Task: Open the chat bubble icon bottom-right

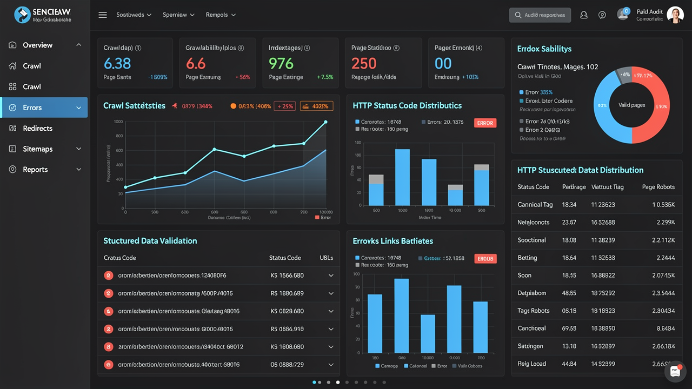Action: coord(675,371)
